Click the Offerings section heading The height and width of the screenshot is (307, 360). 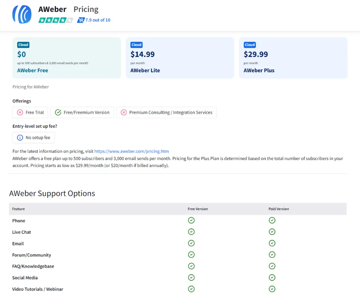22,101
